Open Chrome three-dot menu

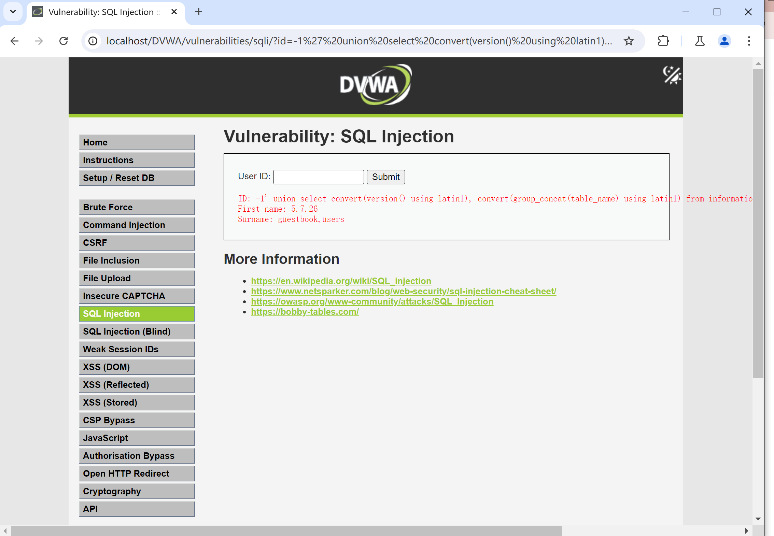tap(749, 41)
